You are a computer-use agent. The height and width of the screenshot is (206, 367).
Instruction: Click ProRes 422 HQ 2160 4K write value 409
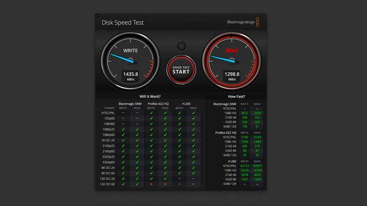tap(244, 146)
